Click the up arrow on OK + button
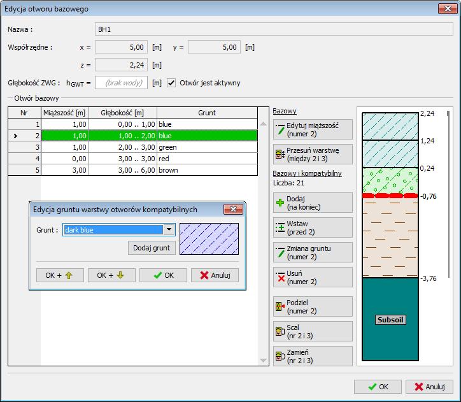The image size is (461, 402). [x=69, y=275]
